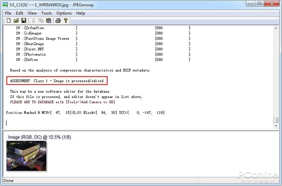The width and height of the screenshot is (282, 186).
Task: Click the decoded image thumbnail preview
Action: 27,156
